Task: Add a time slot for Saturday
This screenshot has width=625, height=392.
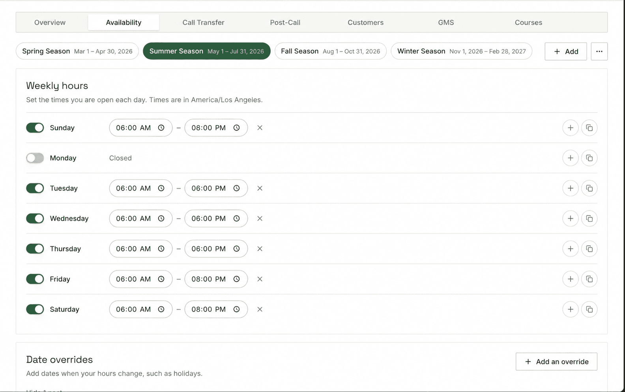Action: coord(570,309)
